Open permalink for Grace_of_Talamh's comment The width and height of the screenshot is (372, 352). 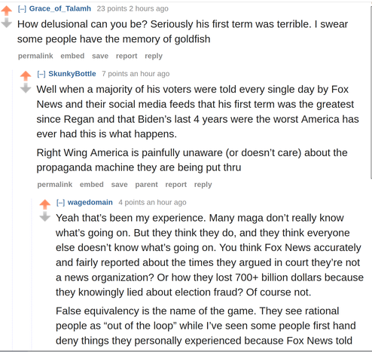pos(35,56)
